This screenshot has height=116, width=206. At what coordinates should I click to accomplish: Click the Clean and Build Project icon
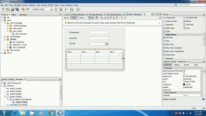[61, 9]
